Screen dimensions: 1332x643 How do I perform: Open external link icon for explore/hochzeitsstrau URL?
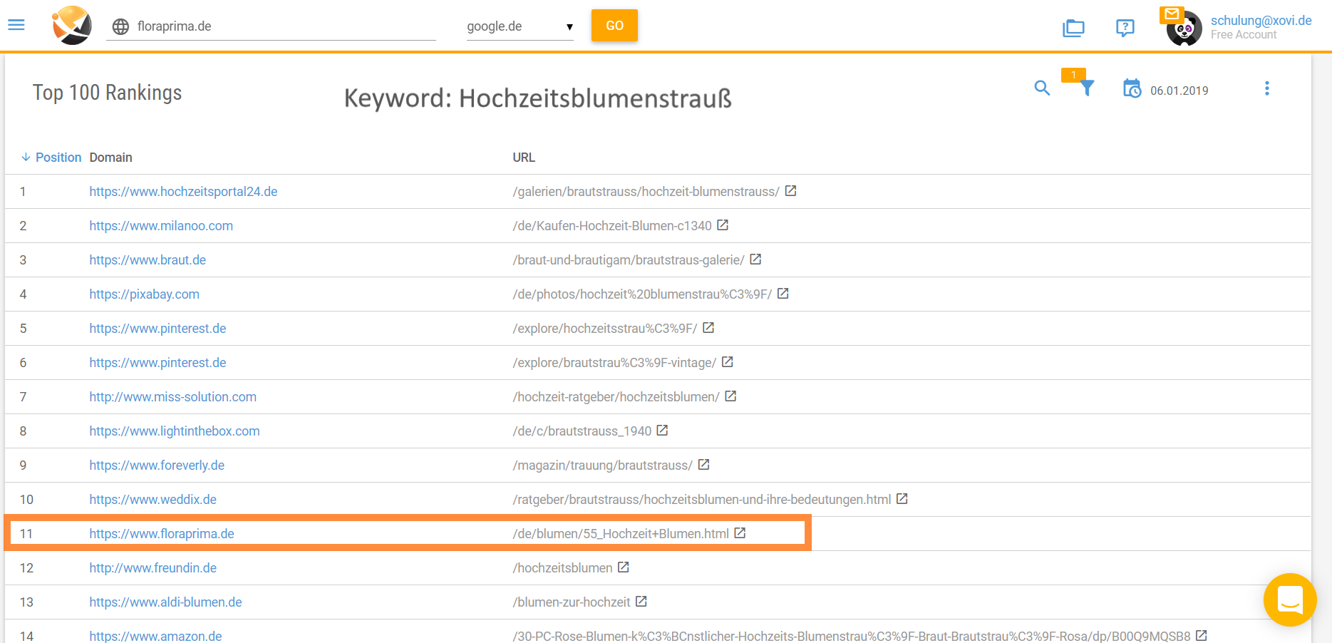point(708,328)
